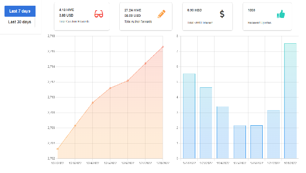Click the 1/27/2022 bar in bar chart

pos(273,134)
